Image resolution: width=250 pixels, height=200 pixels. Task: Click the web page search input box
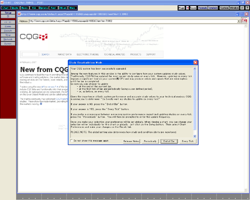click(x=30, y=54)
